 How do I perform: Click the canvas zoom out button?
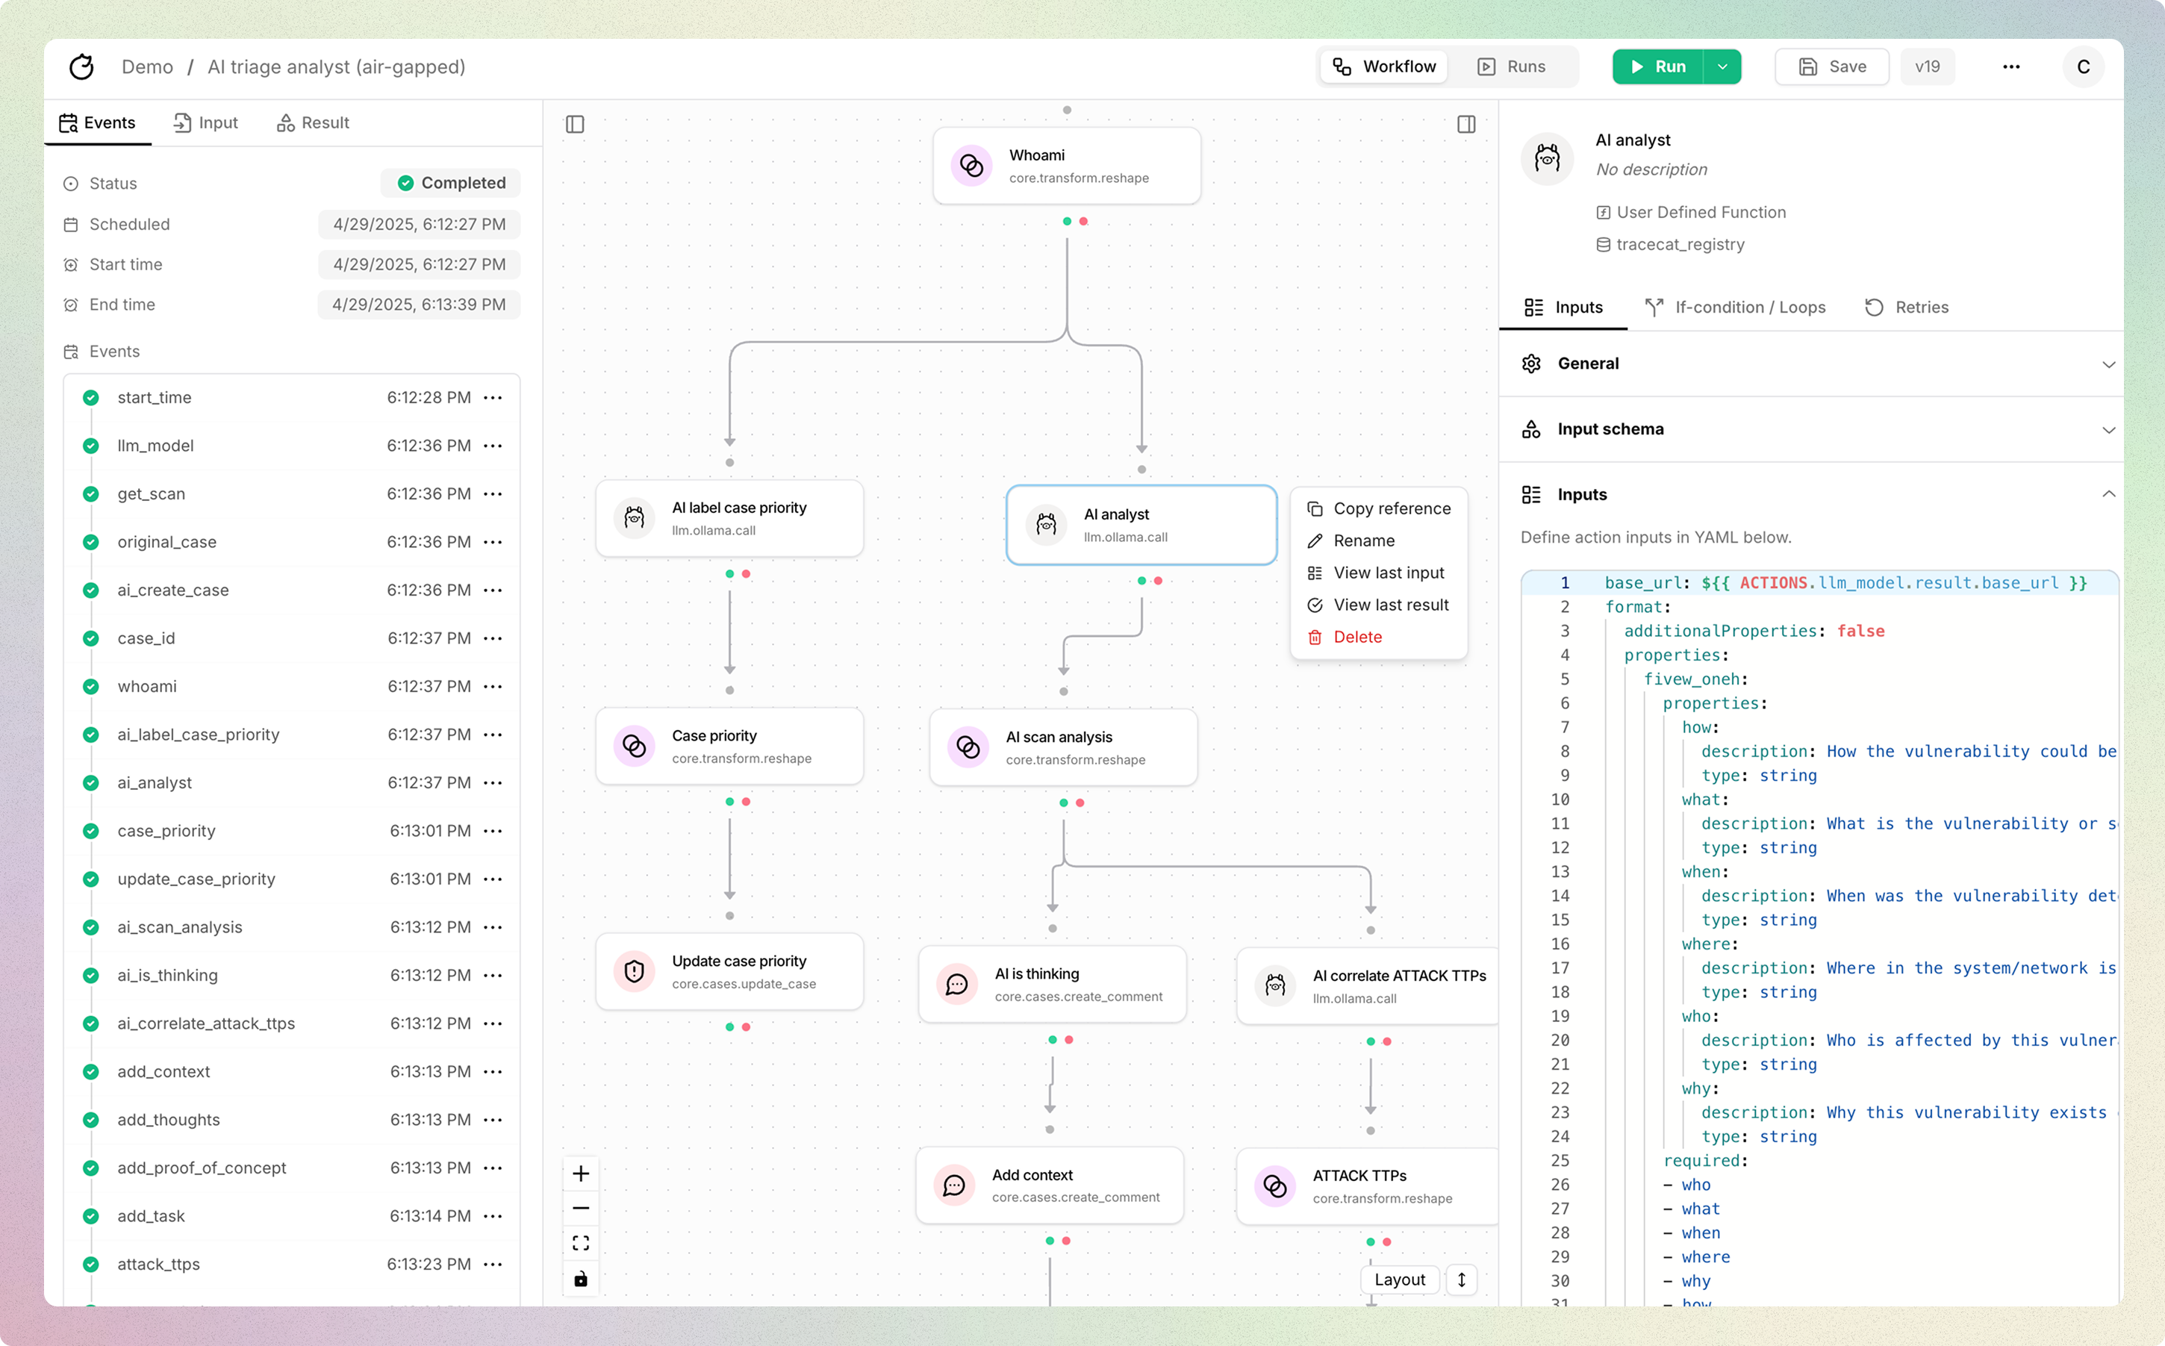tap(580, 1208)
